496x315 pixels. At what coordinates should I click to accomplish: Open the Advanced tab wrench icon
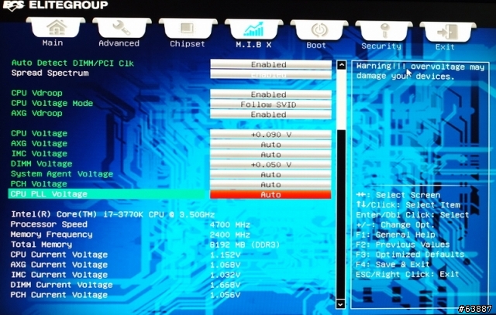click(122, 28)
